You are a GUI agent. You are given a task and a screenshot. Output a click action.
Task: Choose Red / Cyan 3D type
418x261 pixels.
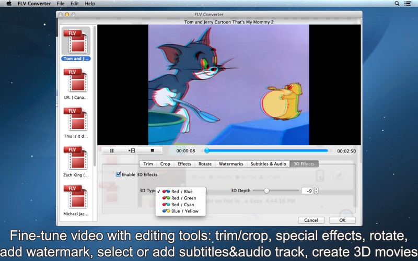[180, 205]
